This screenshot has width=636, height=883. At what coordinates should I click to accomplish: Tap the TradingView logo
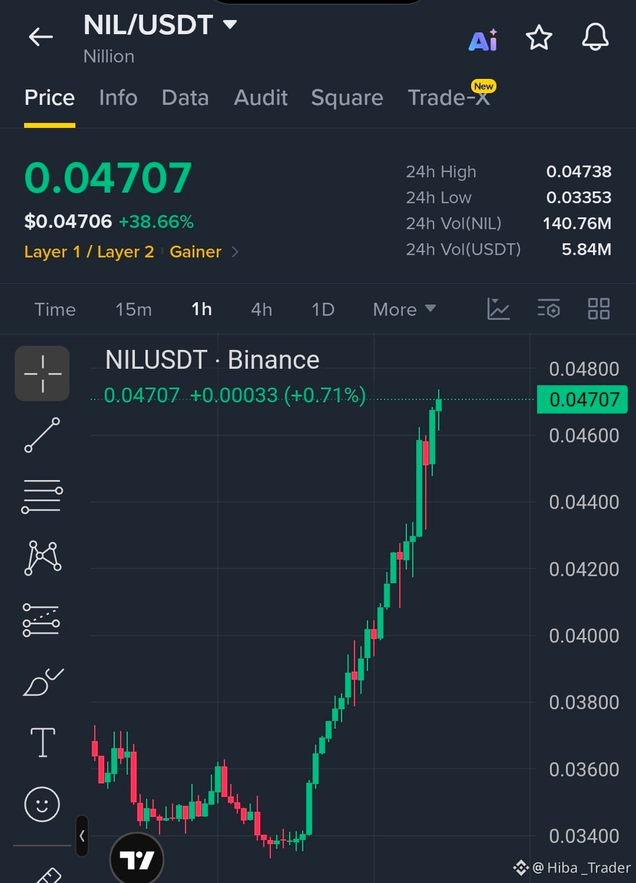(137, 860)
